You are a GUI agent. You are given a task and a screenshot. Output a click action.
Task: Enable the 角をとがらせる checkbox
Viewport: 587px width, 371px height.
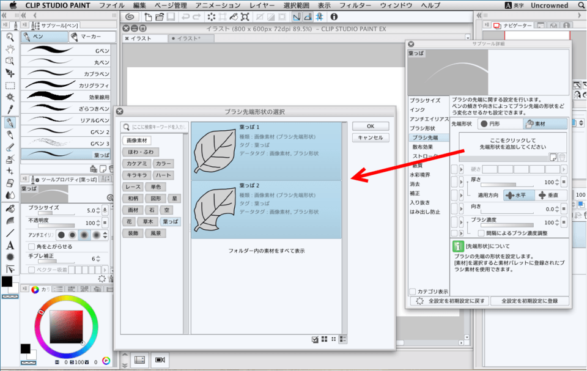pyautogui.click(x=31, y=246)
